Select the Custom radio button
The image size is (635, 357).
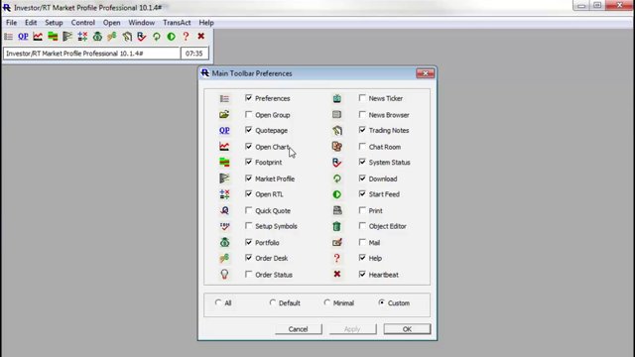pos(381,302)
